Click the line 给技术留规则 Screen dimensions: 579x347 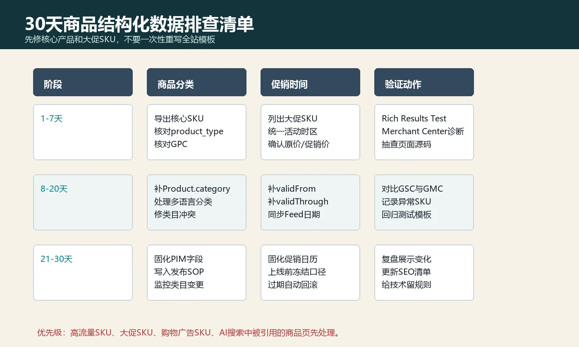[407, 285]
